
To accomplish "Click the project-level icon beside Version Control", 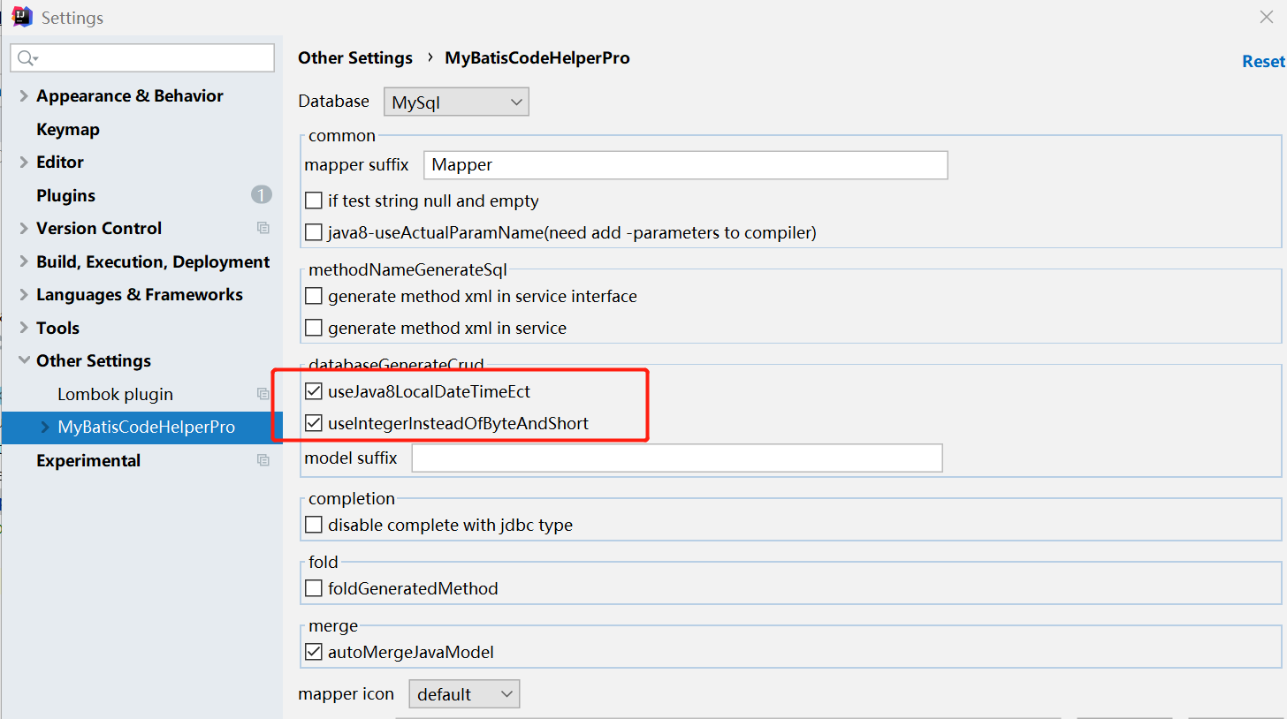I will coord(263,228).
